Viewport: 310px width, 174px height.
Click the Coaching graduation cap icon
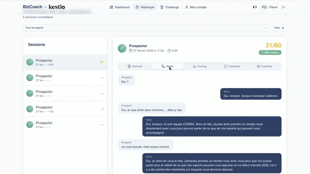click(x=258, y=67)
